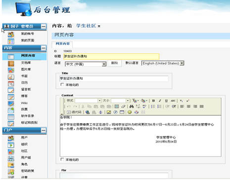Increase indent of the paragraph

(174, 106)
